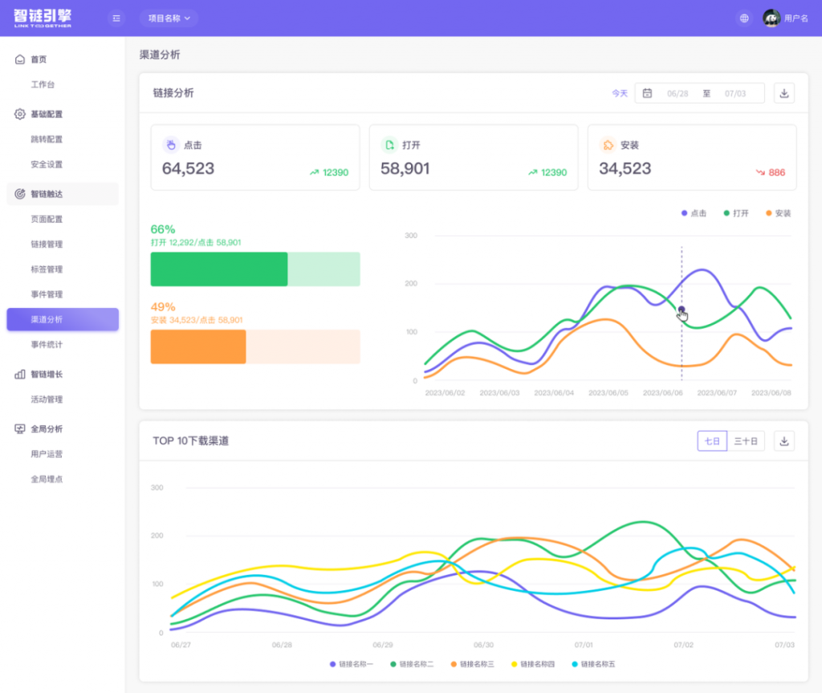Viewport: 822px width, 693px height.
Task: Download the TOP 10下载渠道 chart data
Action: [x=784, y=441]
